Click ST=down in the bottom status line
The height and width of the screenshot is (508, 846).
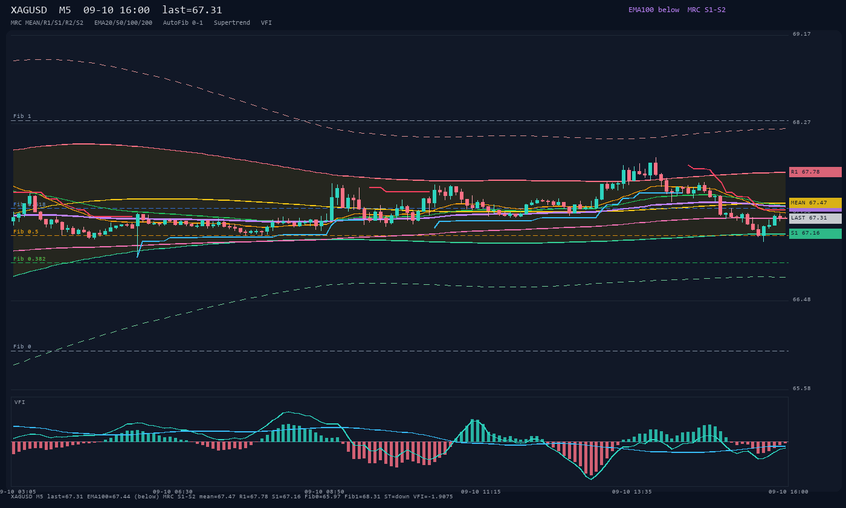click(x=397, y=497)
